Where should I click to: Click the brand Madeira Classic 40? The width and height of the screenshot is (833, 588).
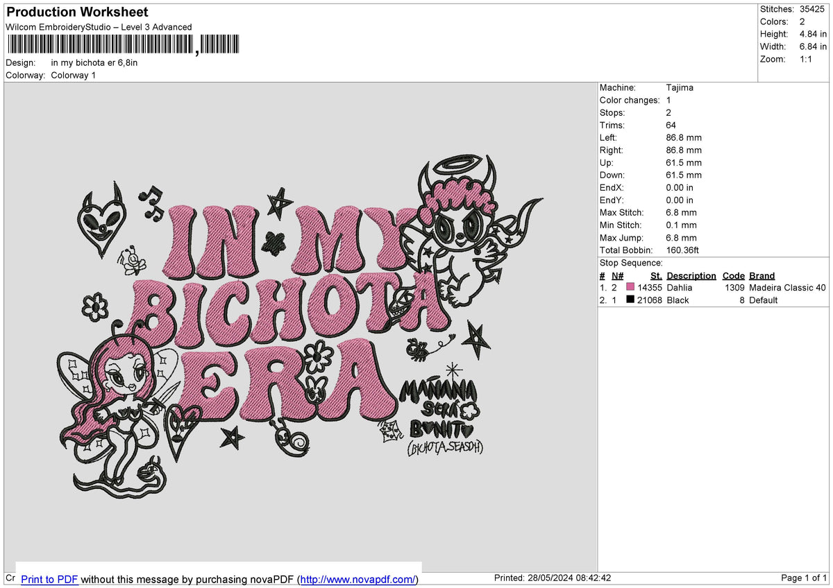(x=787, y=287)
